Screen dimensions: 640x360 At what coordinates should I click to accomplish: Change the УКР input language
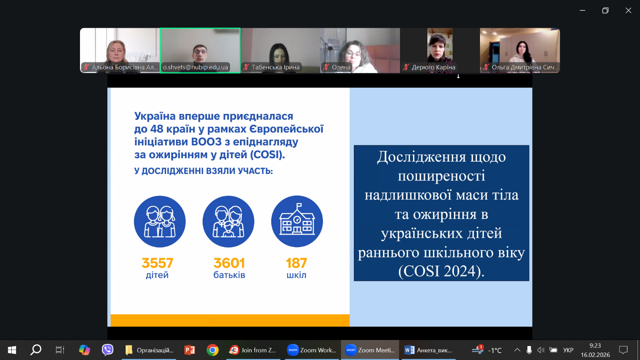(568, 350)
